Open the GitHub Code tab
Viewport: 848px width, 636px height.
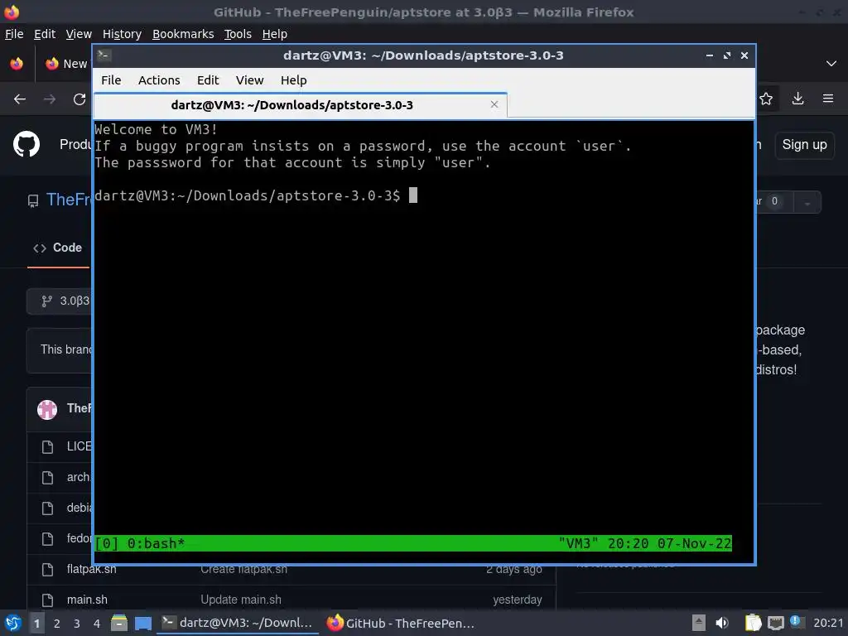click(x=58, y=248)
